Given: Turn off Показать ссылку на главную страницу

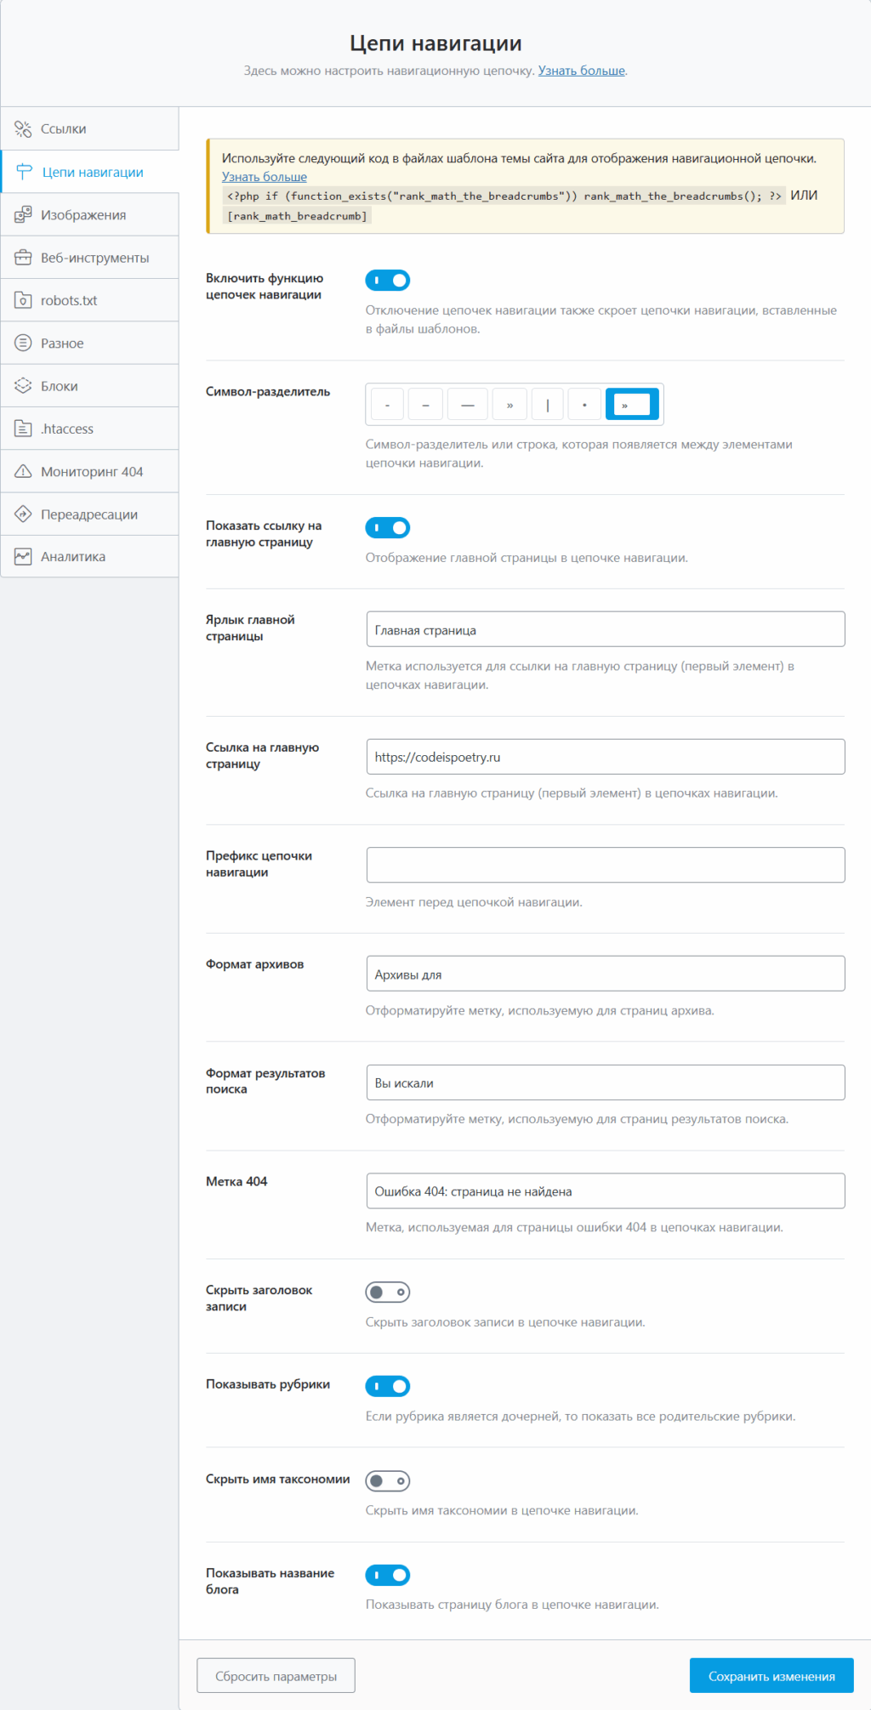Looking at the screenshot, I should pyautogui.click(x=388, y=528).
